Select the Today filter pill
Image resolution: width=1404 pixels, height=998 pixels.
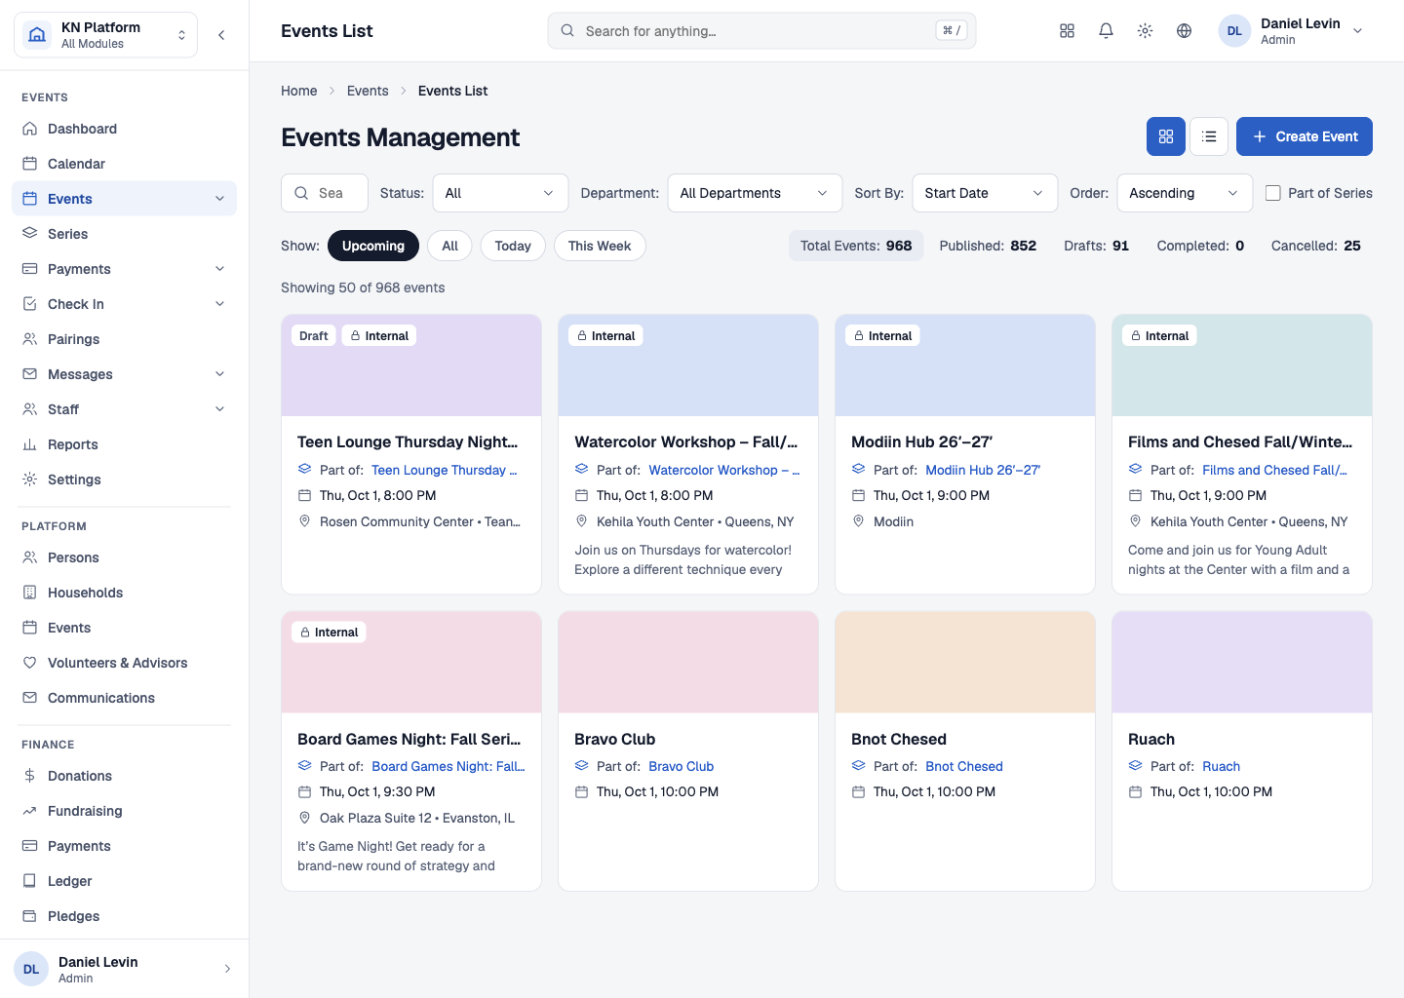[x=513, y=246]
